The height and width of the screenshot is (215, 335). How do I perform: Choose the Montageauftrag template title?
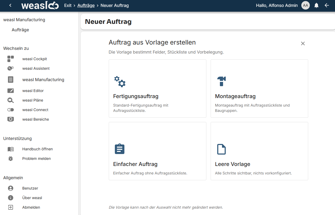pyautogui.click(x=235, y=96)
